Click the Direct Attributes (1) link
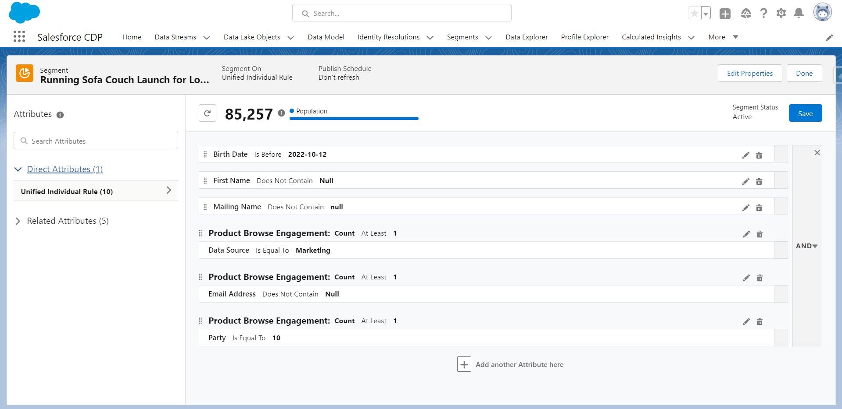Image resolution: width=842 pixels, height=409 pixels. (x=64, y=169)
